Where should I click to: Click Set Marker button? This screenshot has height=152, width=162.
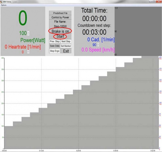66,46
